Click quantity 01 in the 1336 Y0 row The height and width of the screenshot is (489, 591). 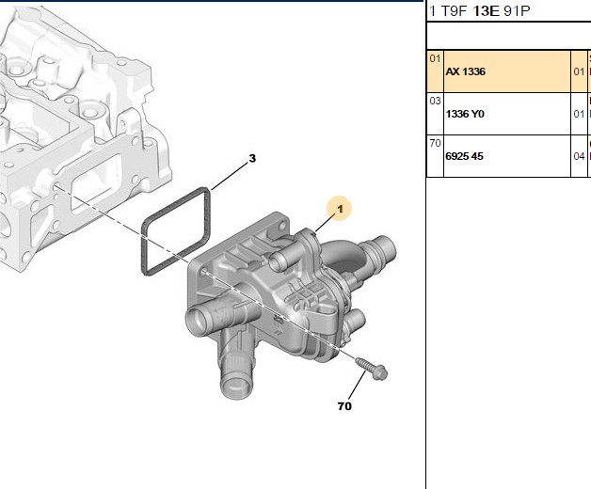click(579, 114)
